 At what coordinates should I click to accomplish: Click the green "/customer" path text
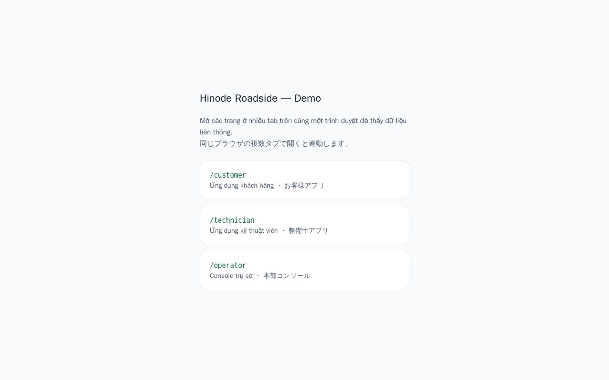click(228, 175)
